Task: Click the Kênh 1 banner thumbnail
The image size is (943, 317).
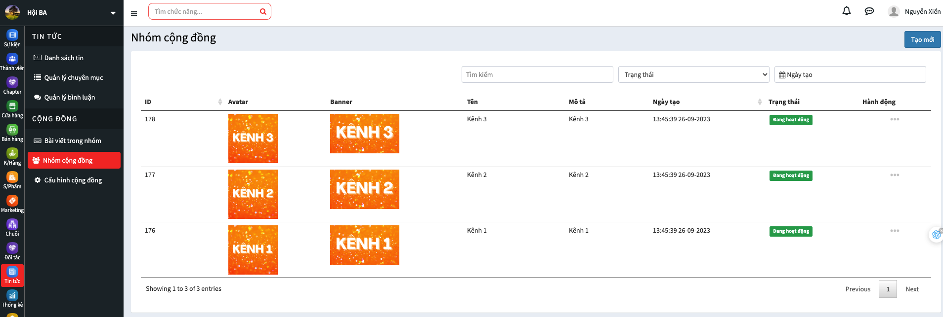Action: 364,245
